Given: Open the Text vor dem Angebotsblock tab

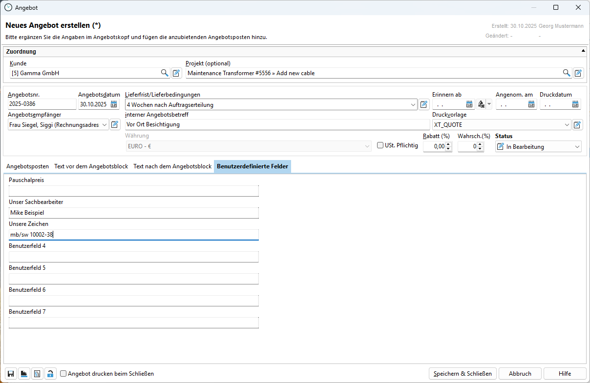Looking at the screenshot, I should [91, 166].
